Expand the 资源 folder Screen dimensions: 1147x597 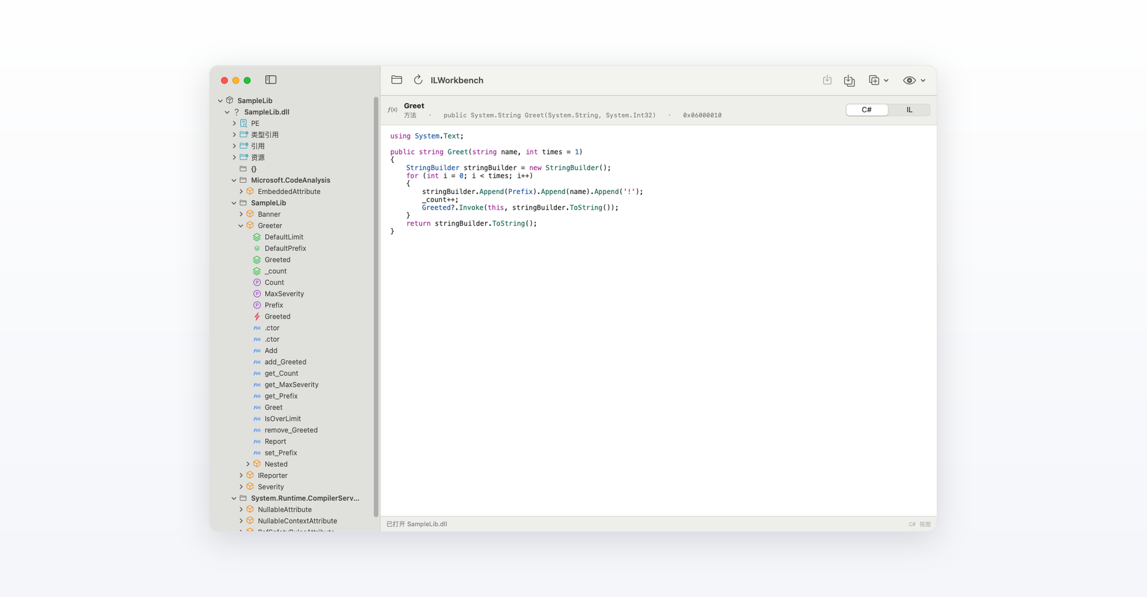(x=234, y=158)
